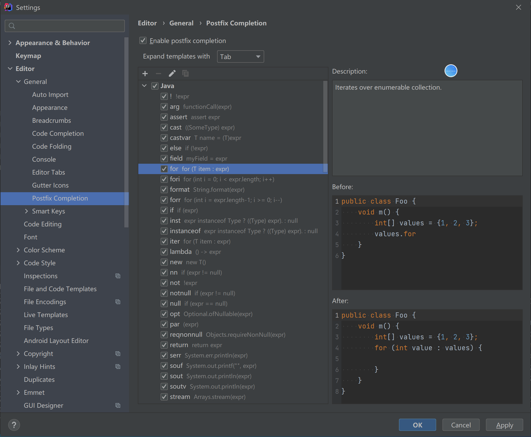Uncheck the assert template checkbox

click(x=164, y=117)
